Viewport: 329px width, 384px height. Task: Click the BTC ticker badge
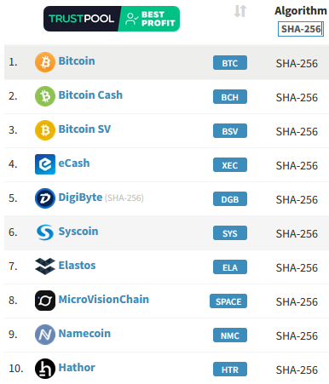pyautogui.click(x=230, y=63)
